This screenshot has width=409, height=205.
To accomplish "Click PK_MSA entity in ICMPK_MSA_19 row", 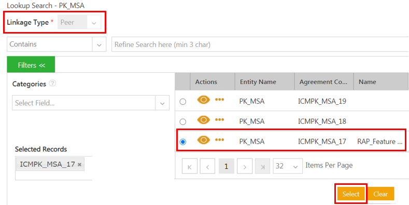I will click(252, 101).
